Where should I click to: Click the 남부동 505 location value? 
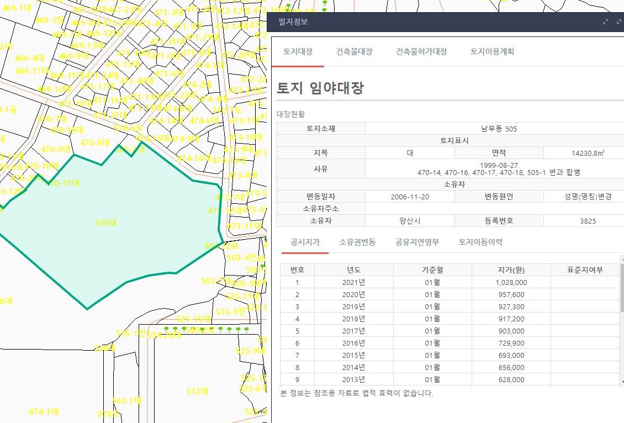(x=499, y=129)
